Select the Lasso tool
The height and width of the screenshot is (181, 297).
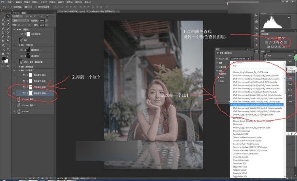pos(3,20)
